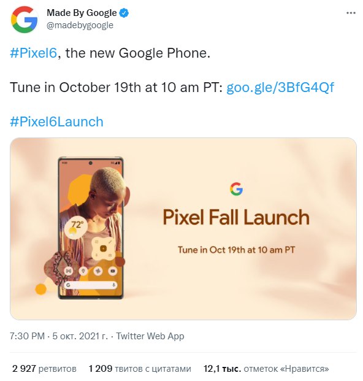Open the #Pixel6 hashtag
Screen dimensions: 363x381
tap(33, 53)
